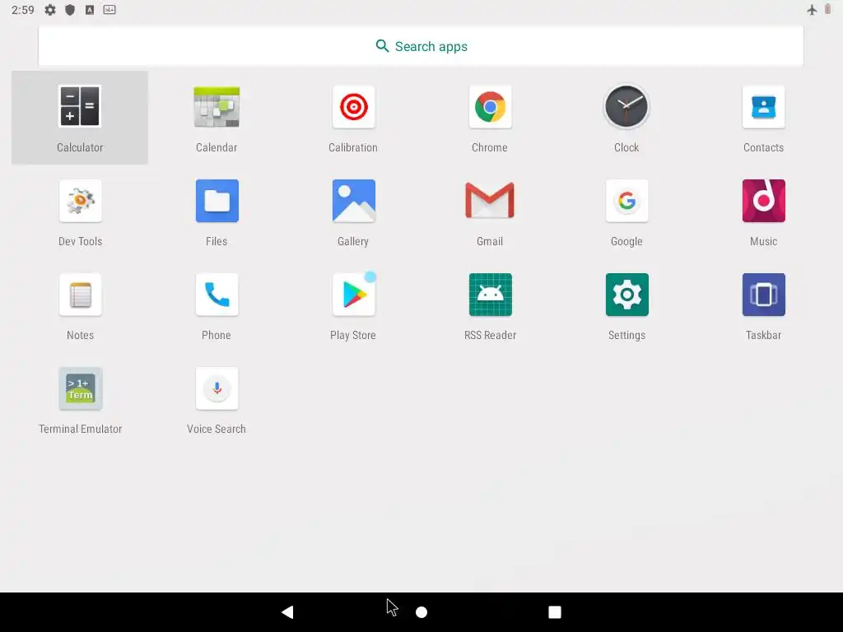The height and width of the screenshot is (632, 843).
Task: Click the settings gear in status bar
Action: [x=50, y=10]
